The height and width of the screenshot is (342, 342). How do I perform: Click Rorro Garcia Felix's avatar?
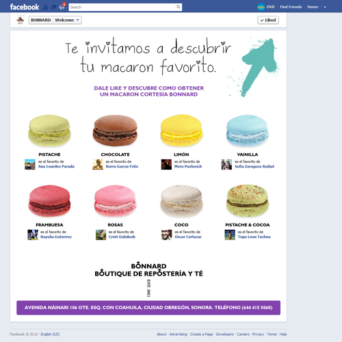point(98,164)
